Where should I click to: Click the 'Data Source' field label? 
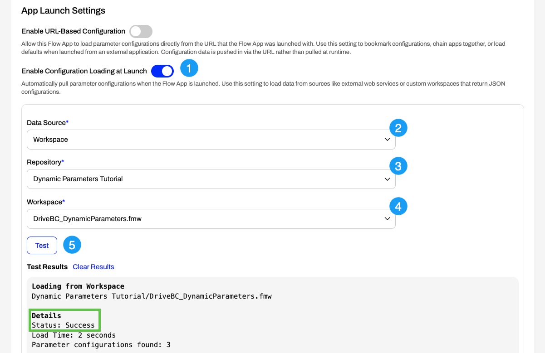48,123
